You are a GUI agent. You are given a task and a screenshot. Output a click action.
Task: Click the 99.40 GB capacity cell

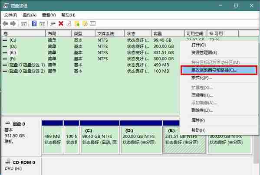(162, 40)
